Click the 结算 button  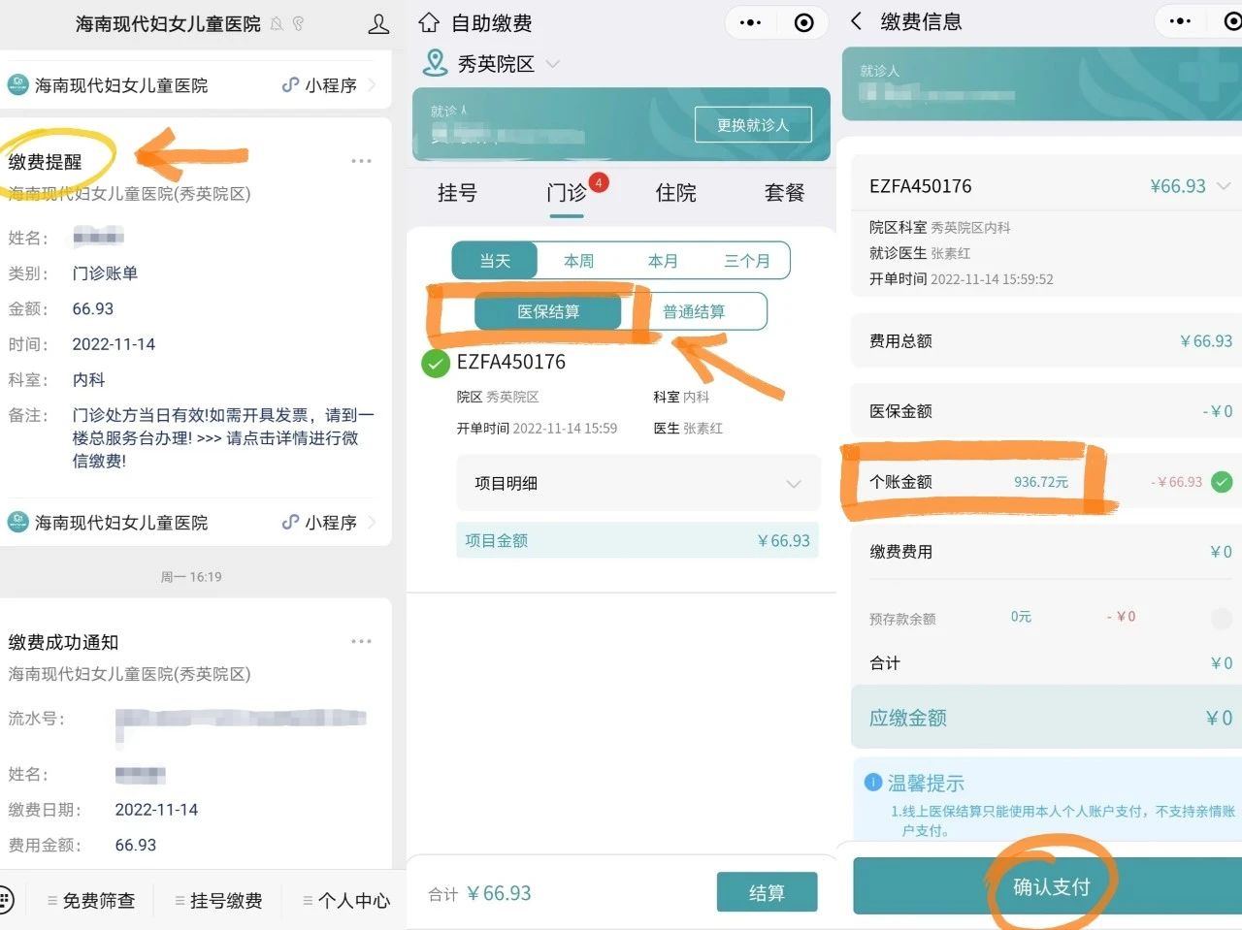tap(768, 892)
